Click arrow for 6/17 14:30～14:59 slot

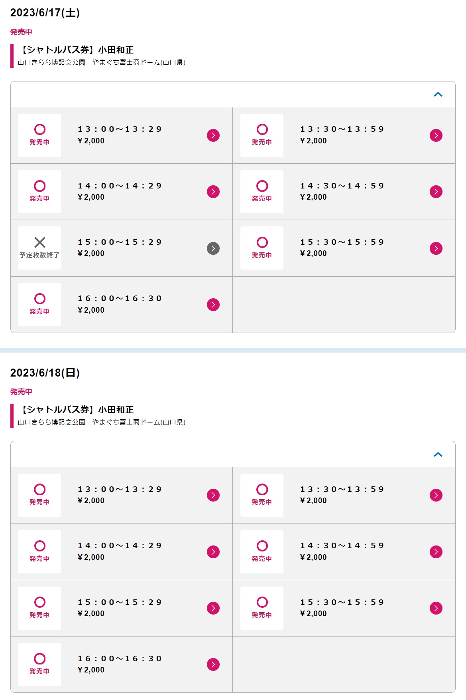(x=436, y=192)
